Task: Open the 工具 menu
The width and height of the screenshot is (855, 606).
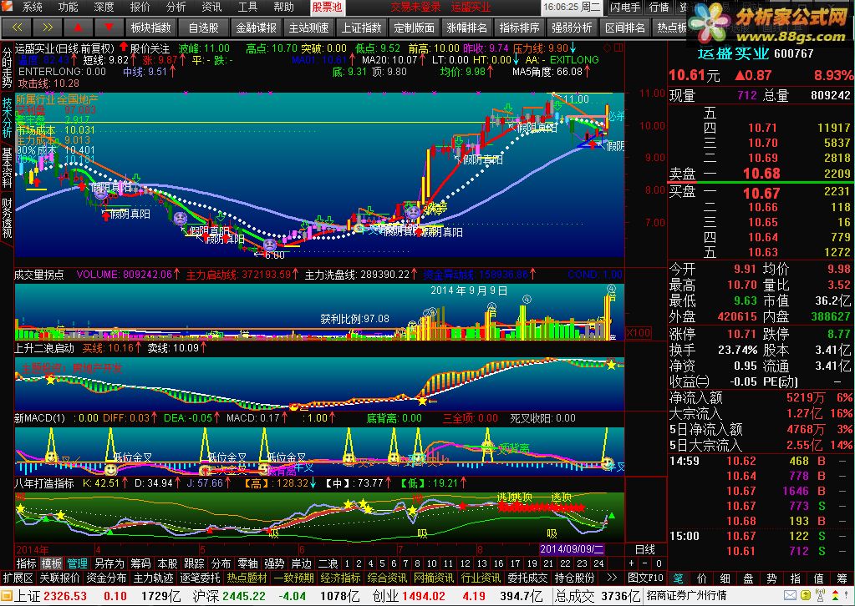Action: tap(247, 7)
